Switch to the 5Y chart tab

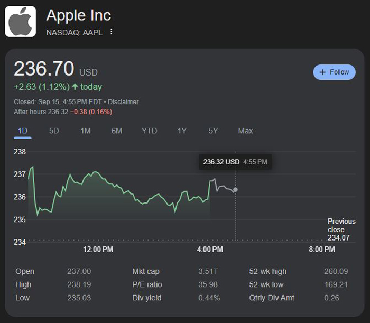pos(213,131)
